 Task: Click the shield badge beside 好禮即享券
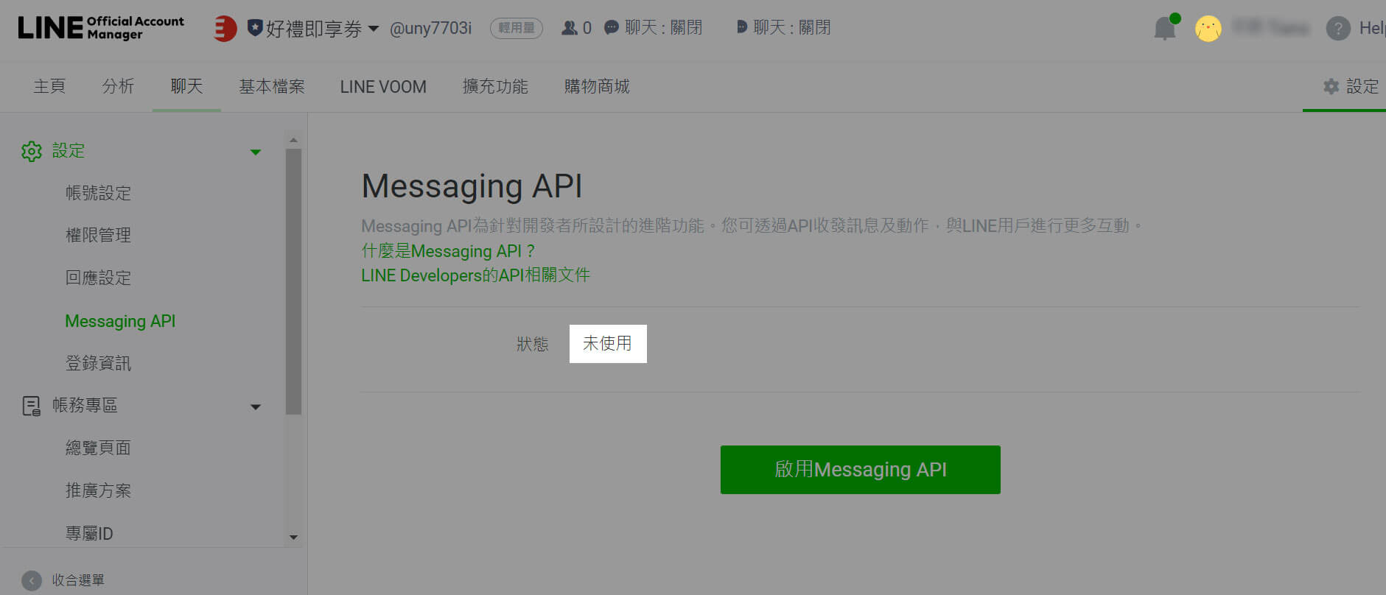255,28
